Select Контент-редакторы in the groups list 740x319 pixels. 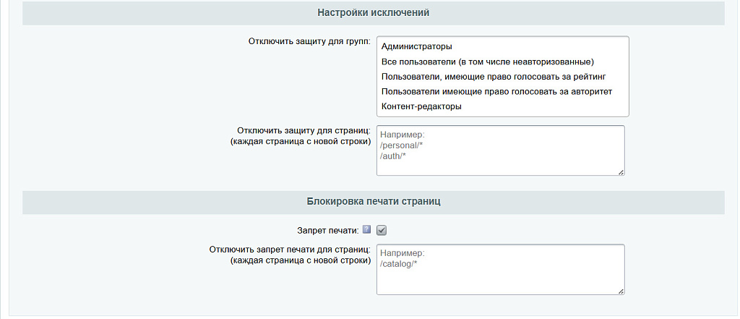point(421,106)
